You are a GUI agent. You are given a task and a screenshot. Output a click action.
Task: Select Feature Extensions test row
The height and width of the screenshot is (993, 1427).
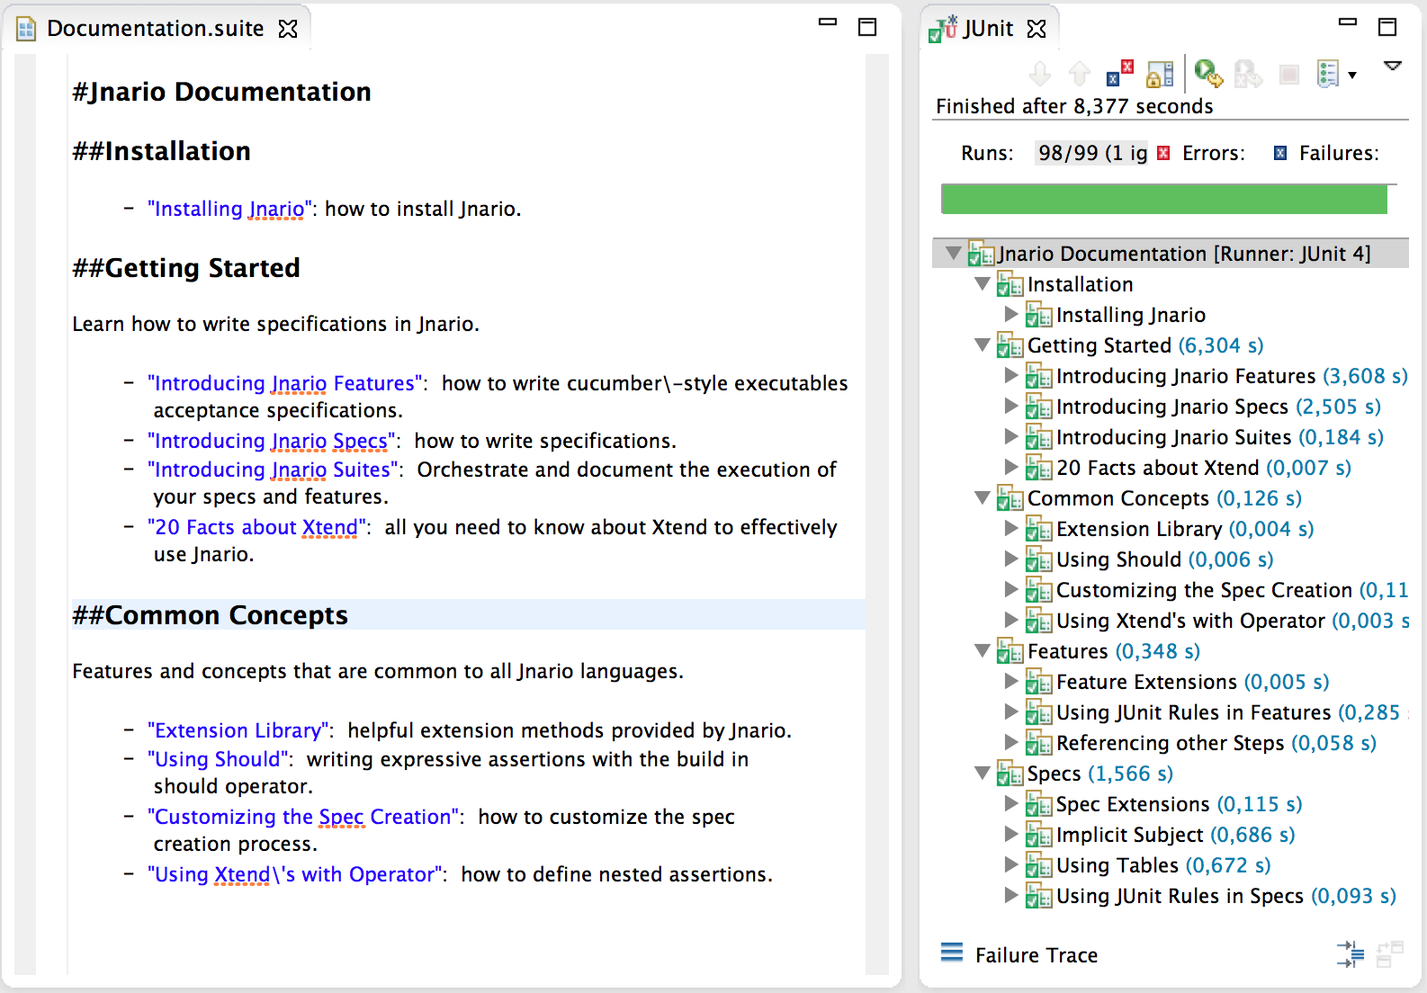[1171, 682]
